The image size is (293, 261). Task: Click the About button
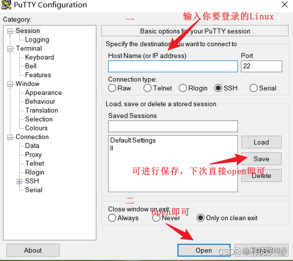click(33, 250)
